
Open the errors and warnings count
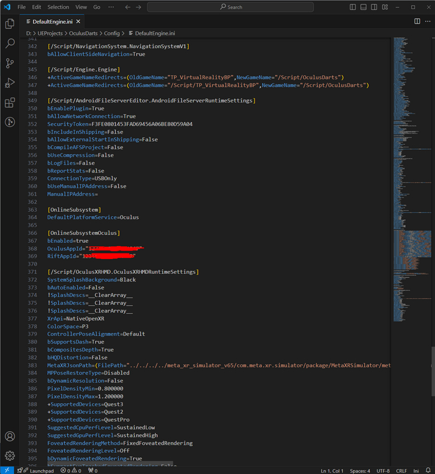[x=71, y=471]
